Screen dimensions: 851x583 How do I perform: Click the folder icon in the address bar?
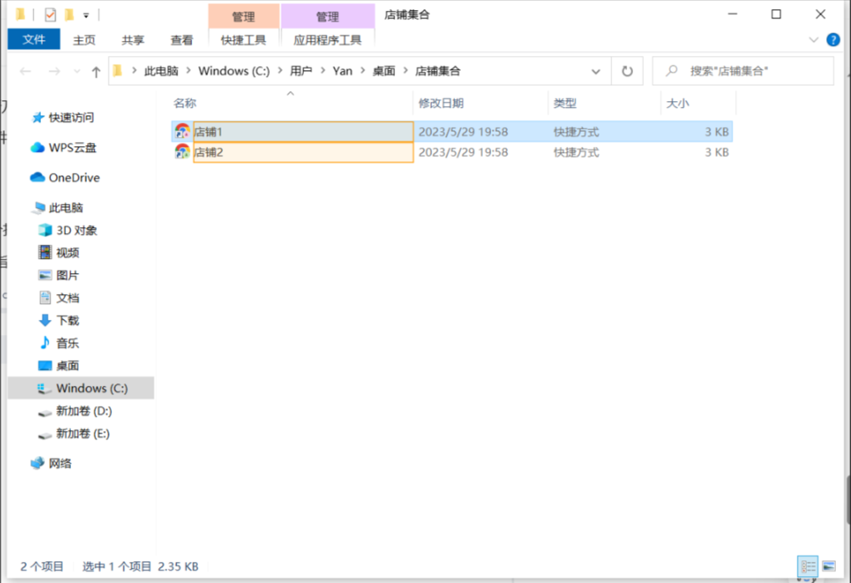pyautogui.click(x=118, y=70)
